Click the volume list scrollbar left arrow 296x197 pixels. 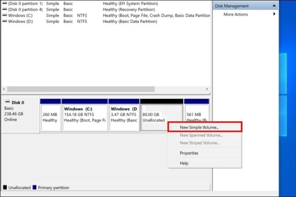5,89
